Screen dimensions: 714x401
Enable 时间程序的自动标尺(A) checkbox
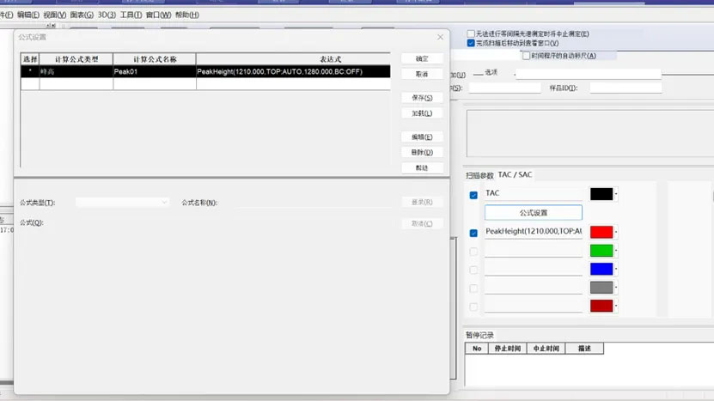click(x=526, y=55)
